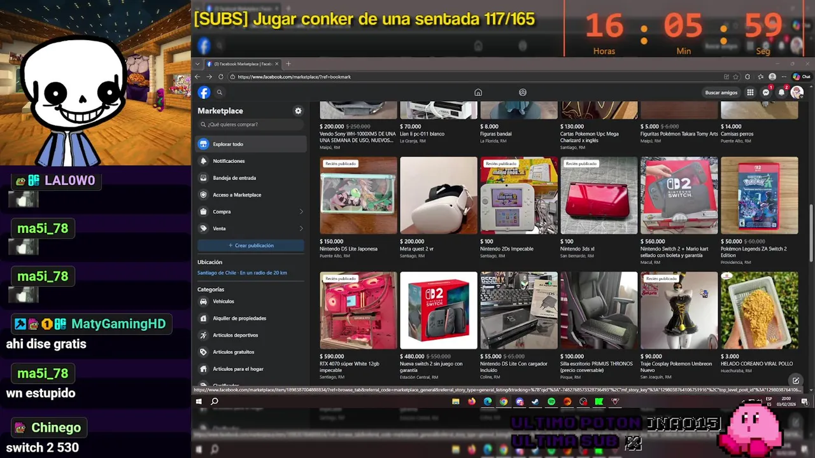Open the Edge Copilot Chat button

(x=802, y=77)
